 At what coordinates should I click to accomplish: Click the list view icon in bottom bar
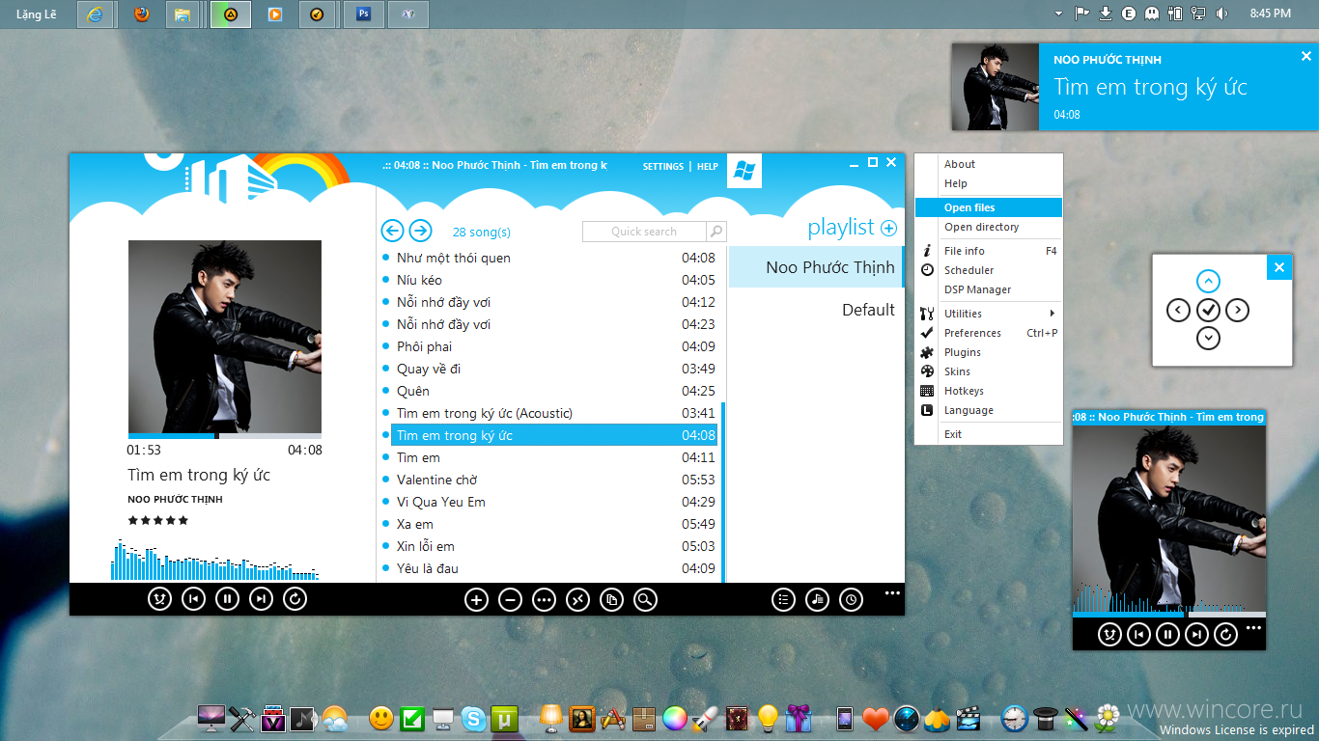click(783, 599)
